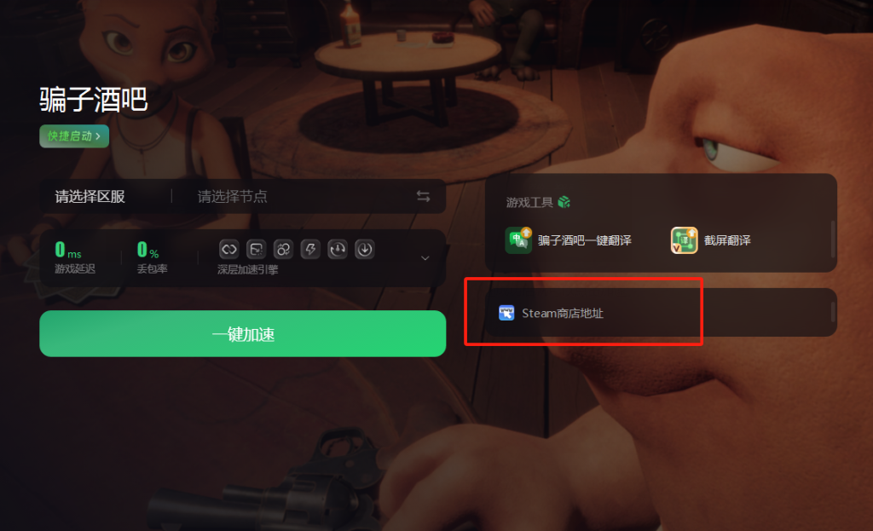
Task: Click the 0% 丢包率 packet loss readout
Action: coord(152,257)
